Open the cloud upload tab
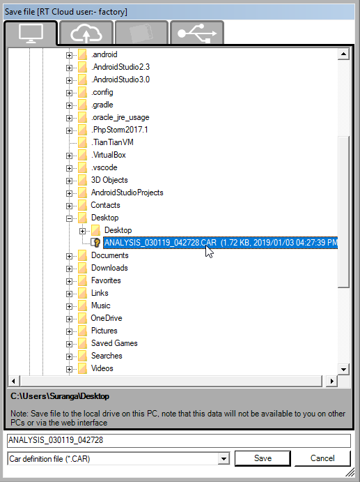Viewport: 360px width, 482px height. pyautogui.click(x=86, y=33)
